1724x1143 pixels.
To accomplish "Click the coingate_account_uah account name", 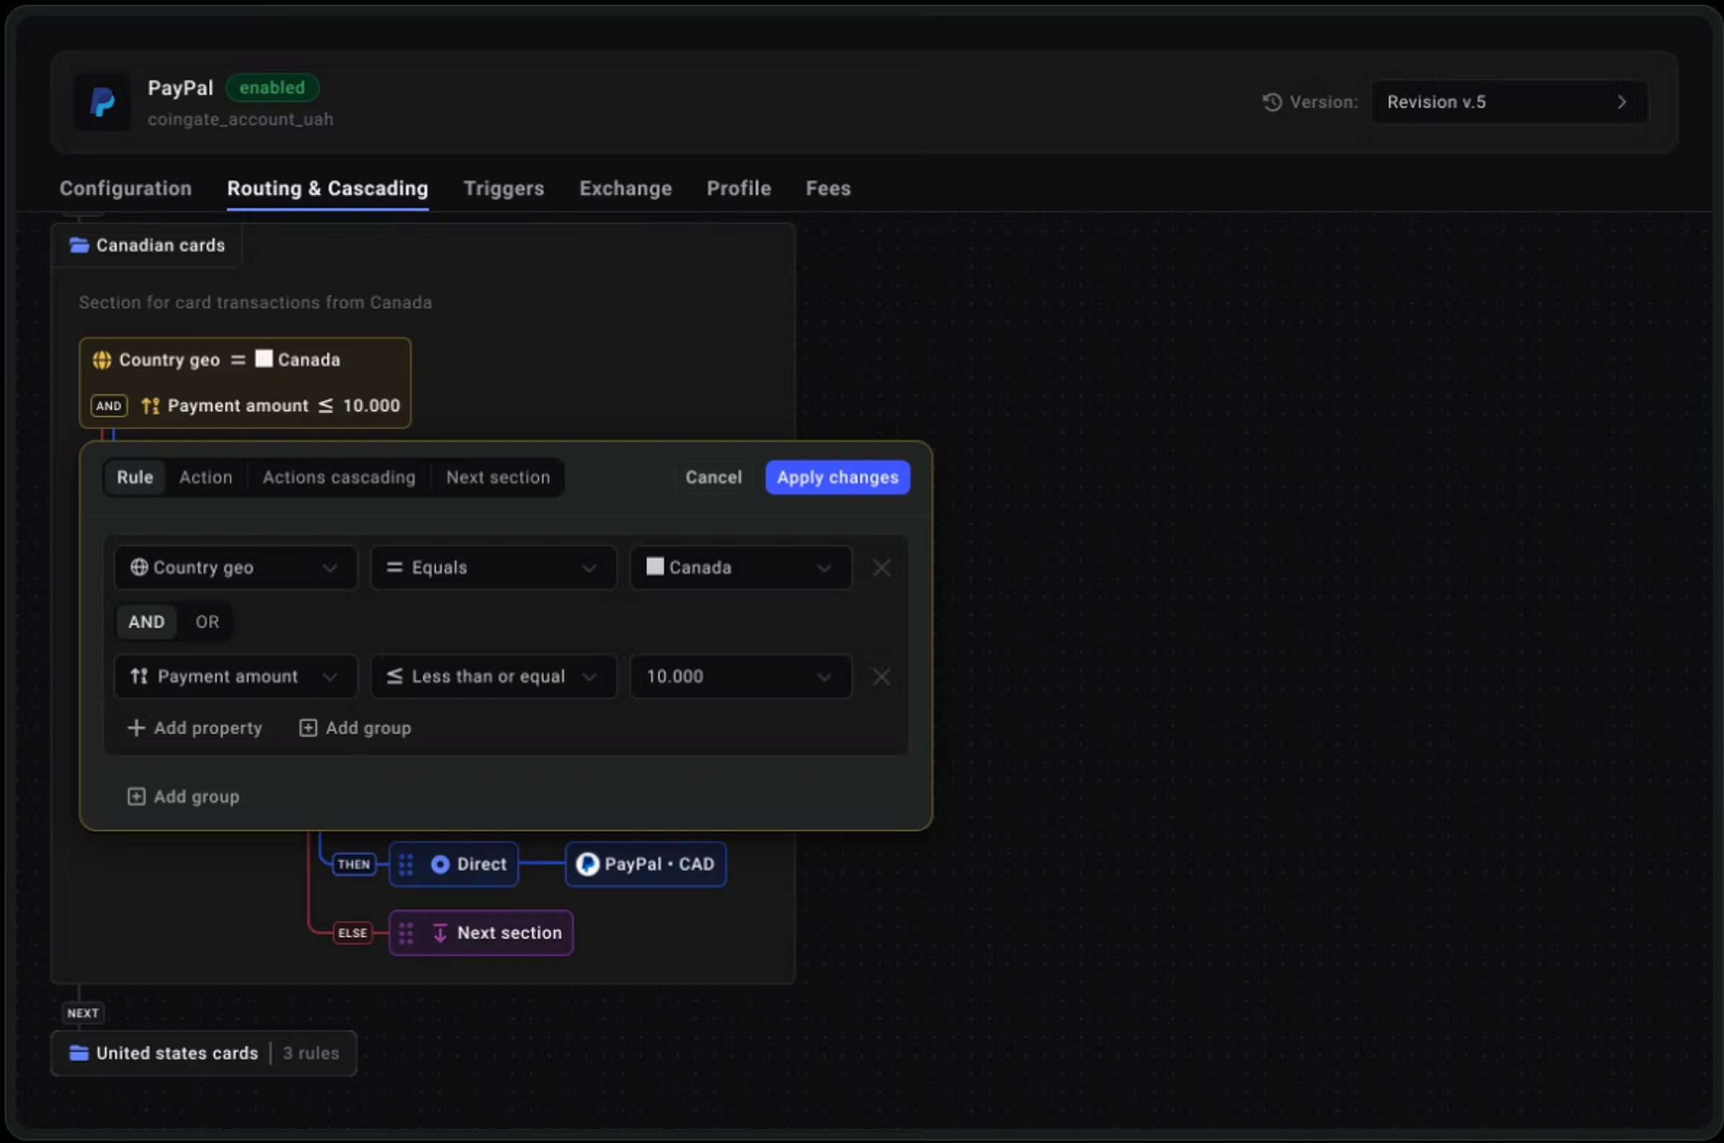I will pos(241,119).
